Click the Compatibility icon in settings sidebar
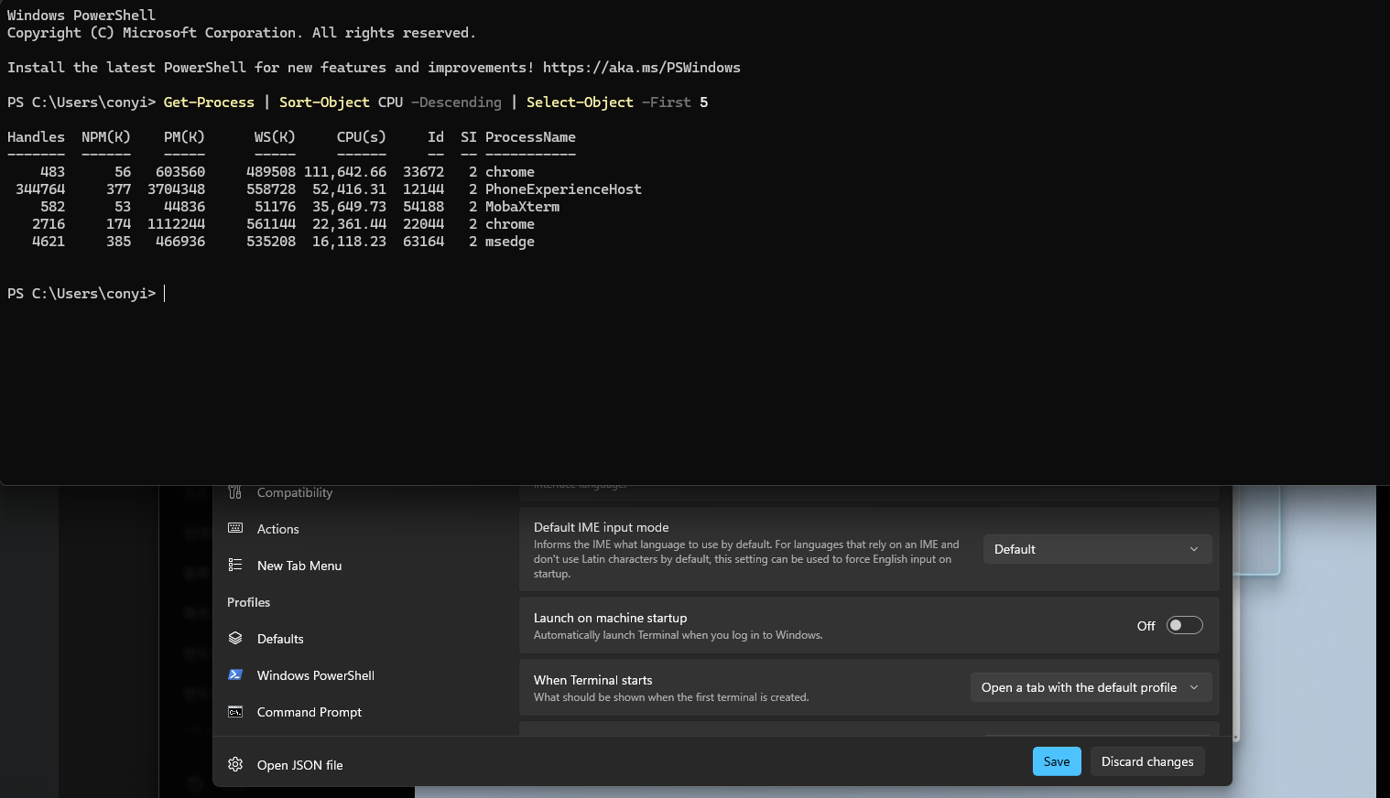This screenshot has width=1390, height=798. tap(235, 492)
